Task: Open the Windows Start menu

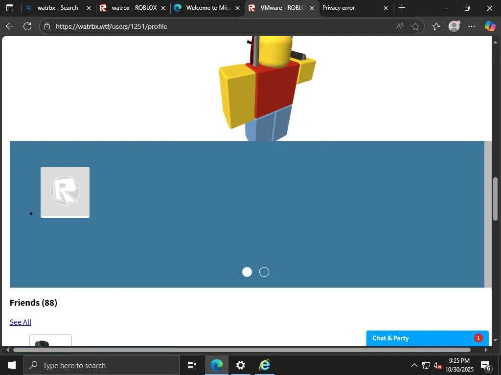Action: click(12, 365)
